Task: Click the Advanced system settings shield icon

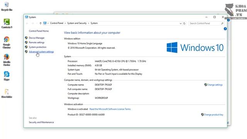Action: pos(26,51)
